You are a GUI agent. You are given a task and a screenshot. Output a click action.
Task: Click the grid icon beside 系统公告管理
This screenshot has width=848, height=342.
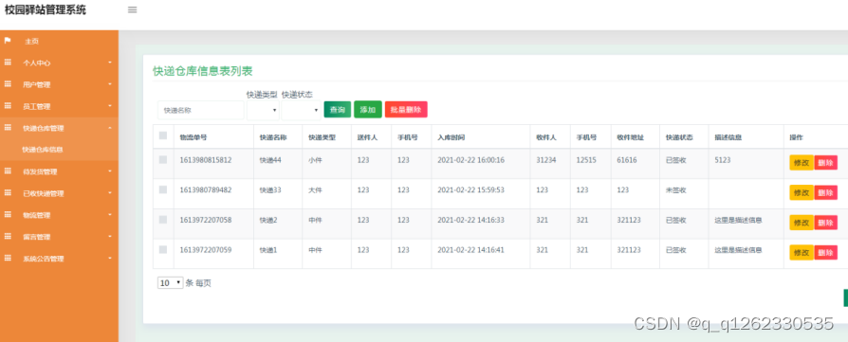click(8, 259)
